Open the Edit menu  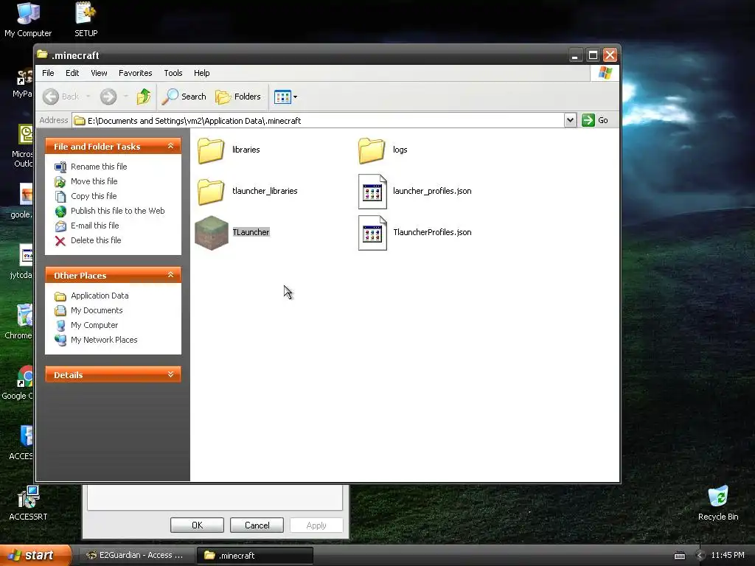(x=72, y=73)
